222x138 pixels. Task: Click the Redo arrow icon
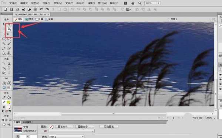pos(47,9)
